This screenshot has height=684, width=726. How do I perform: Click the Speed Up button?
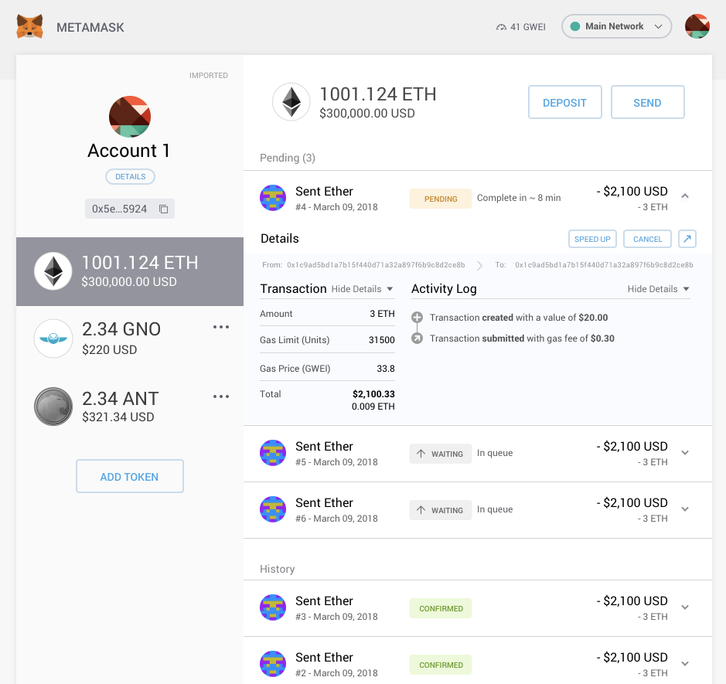click(x=593, y=239)
